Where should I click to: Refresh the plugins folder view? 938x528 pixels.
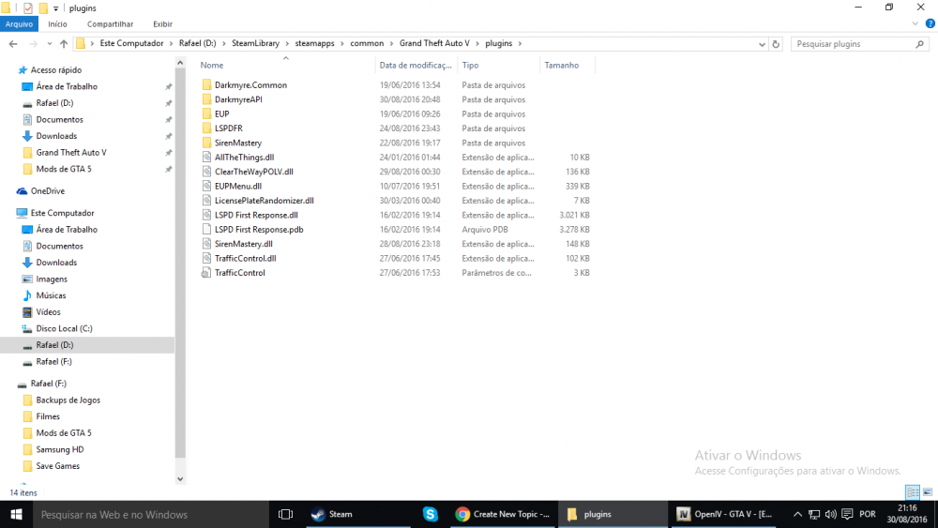click(776, 44)
